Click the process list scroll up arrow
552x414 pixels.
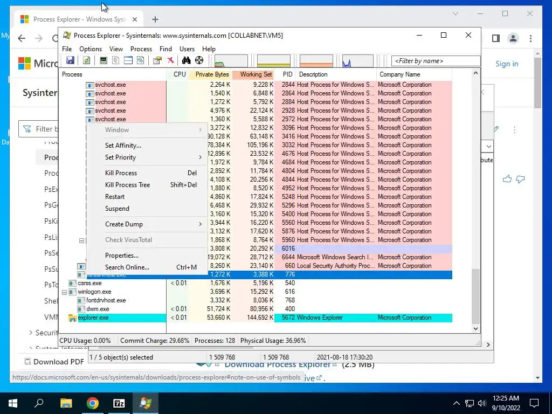tap(475, 73)
